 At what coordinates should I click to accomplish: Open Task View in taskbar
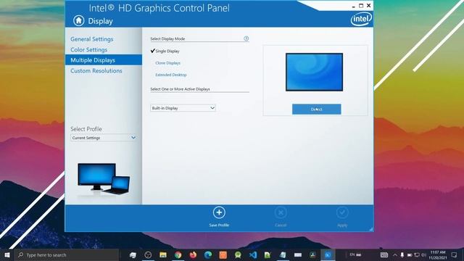133,254
